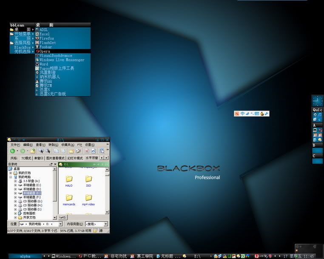Go up one folder level icon
Screen dimensions: 324x259
[33, 151]
